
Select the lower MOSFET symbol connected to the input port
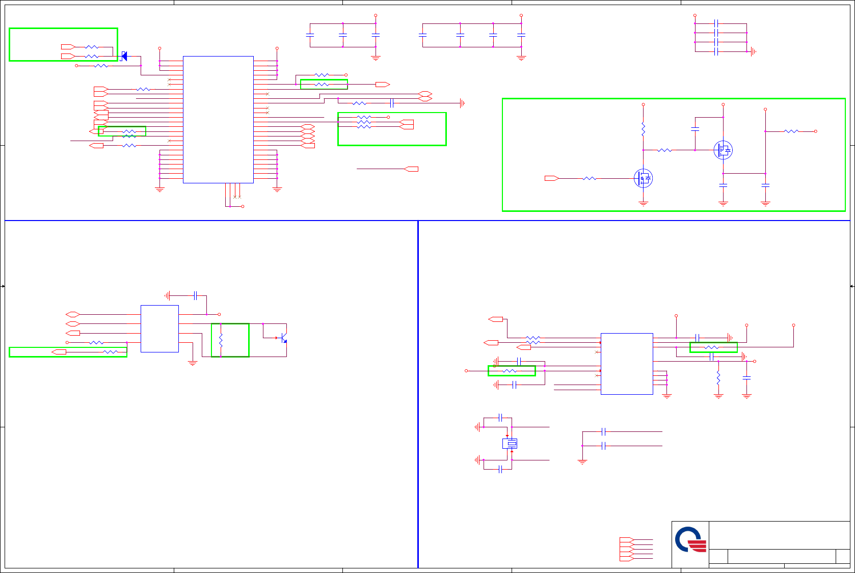pyautogui.click(x=643, y=178)
